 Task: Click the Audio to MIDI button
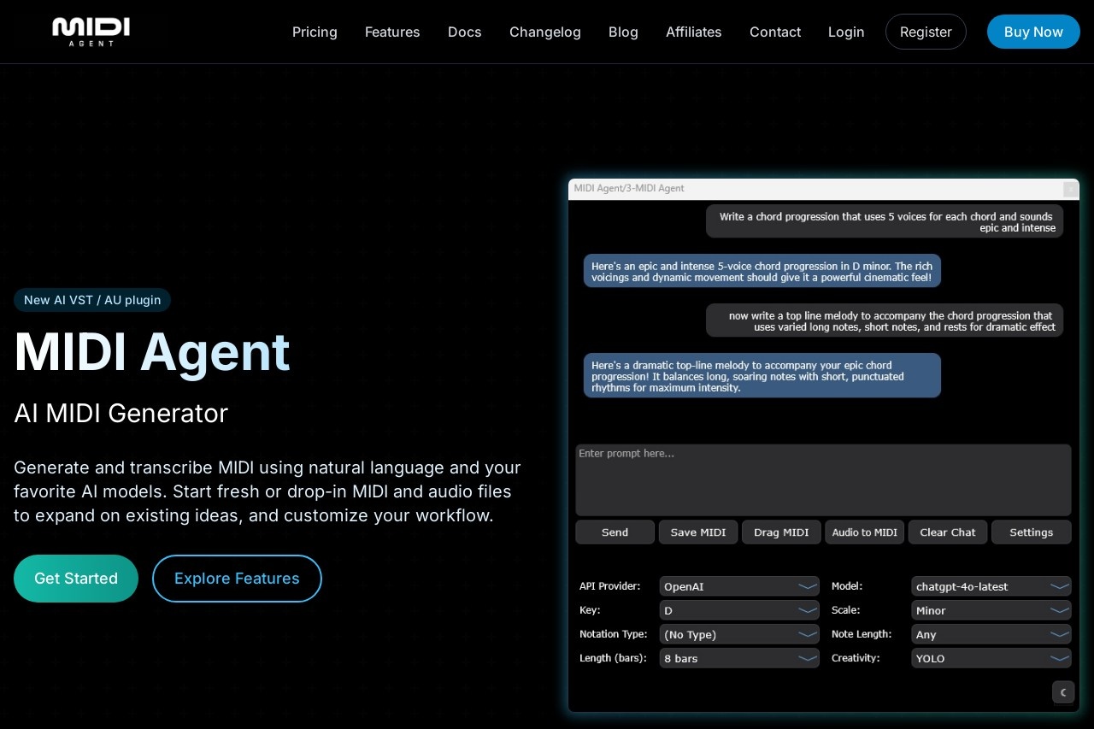tap(864, 532)
